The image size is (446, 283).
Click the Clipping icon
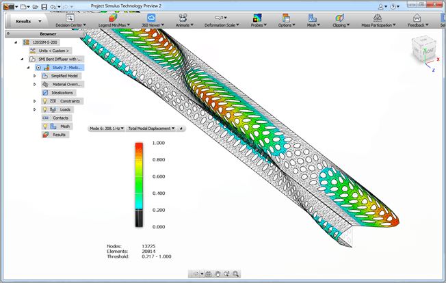pos(339,18)
